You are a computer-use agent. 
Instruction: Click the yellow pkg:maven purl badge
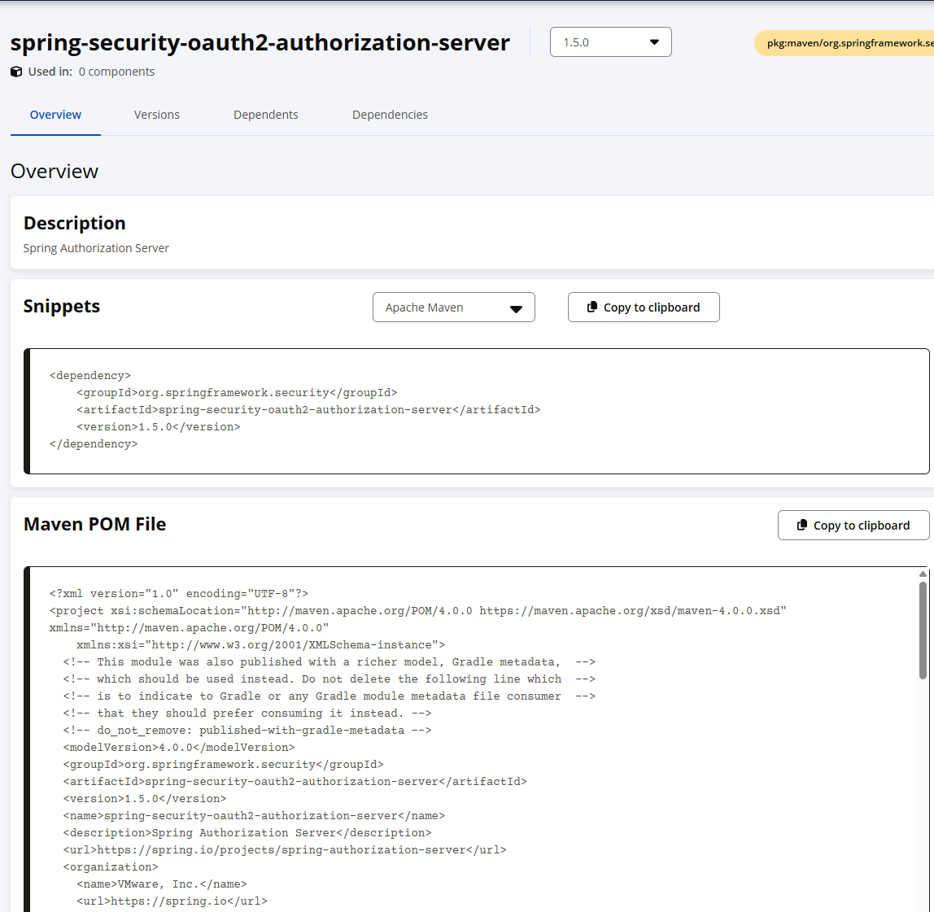845,42
